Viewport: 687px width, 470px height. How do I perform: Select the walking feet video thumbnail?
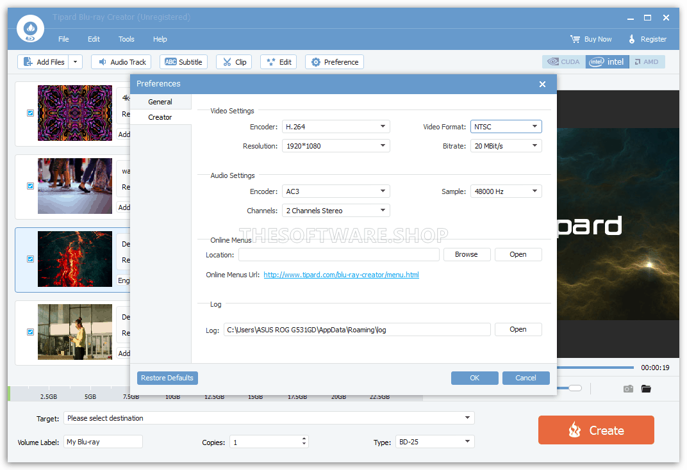click(75, 186)
